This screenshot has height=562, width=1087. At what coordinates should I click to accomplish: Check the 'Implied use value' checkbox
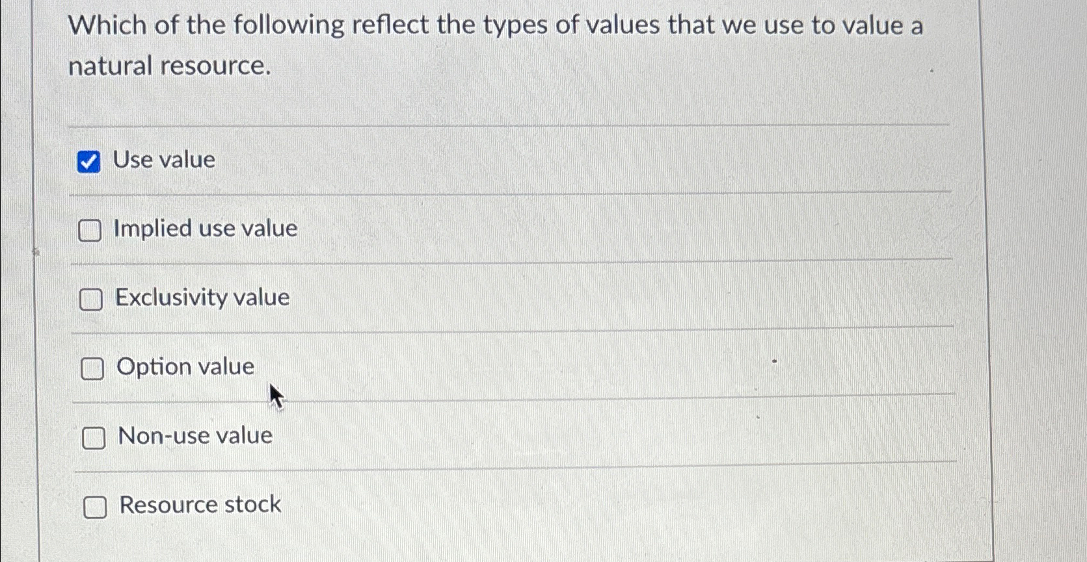[90, 231]
